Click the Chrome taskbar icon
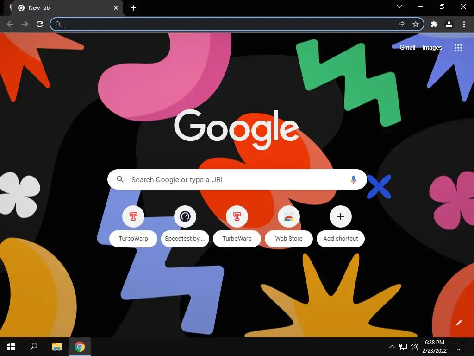The width and height of the screenshot is (474, 356). click(x=80, y=347)
